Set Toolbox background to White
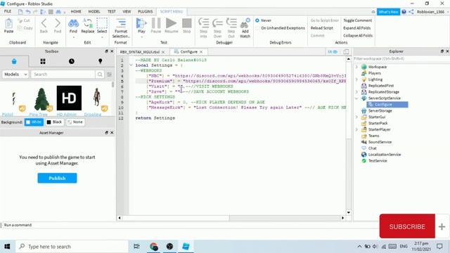The width and height of the screenshot is (450, 253). (x=34, y=122)
